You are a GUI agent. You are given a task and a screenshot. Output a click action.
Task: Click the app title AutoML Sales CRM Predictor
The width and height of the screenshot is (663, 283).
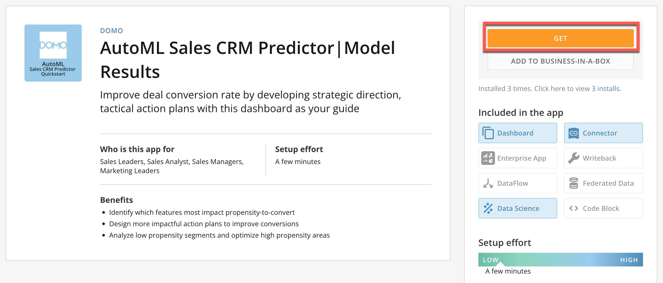217,48
